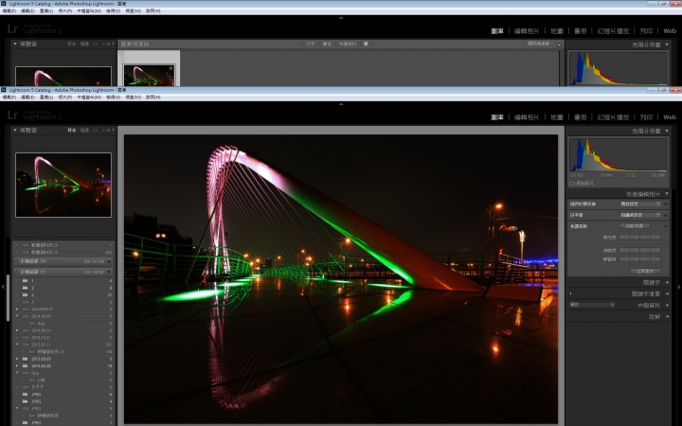Collapse the 色階分佈圖 panel in front window
This screenshot has width=682, height=426.
pos(667,131)
